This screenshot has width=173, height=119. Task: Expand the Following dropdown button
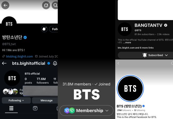coord(16,100)
